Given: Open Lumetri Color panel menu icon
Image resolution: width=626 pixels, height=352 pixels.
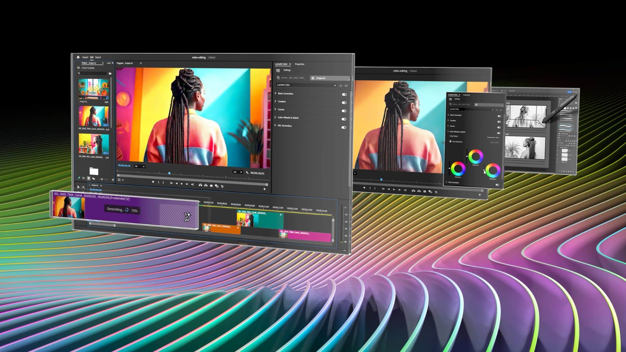Looking at the screenshot, I should point(290,64).
